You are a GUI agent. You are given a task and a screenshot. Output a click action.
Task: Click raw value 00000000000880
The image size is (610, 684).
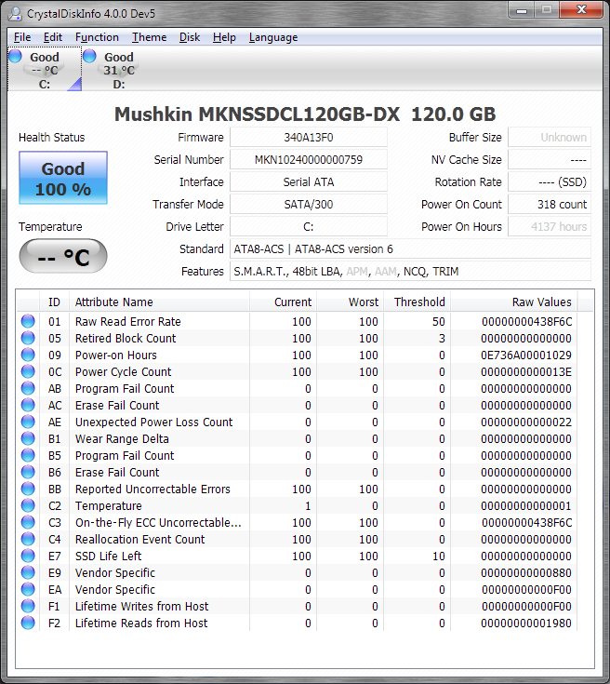[526, 572]
